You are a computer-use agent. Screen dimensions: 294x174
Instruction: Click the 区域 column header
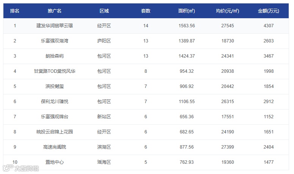click(104, 11)
